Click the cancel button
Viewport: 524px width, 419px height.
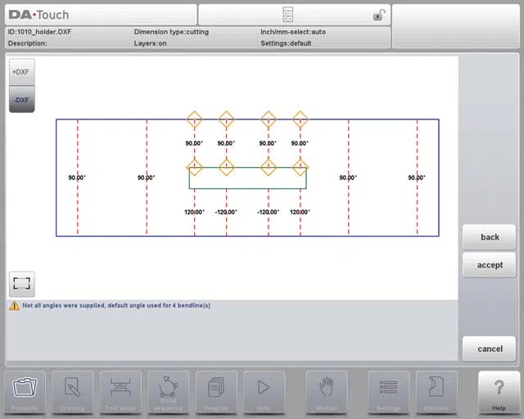coord(490,349)
